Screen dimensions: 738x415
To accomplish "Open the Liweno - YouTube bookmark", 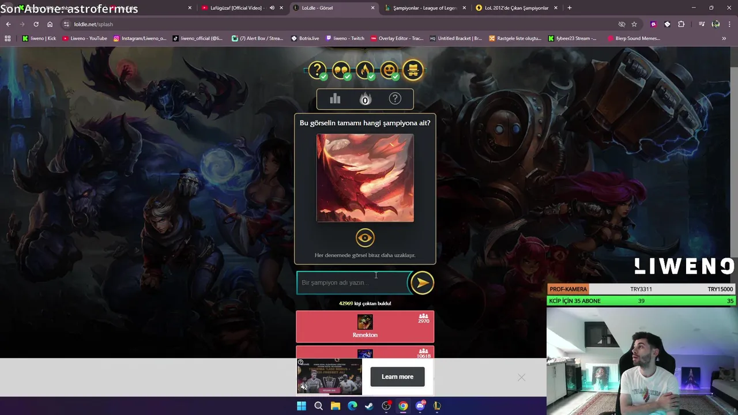I will (85, 39).
